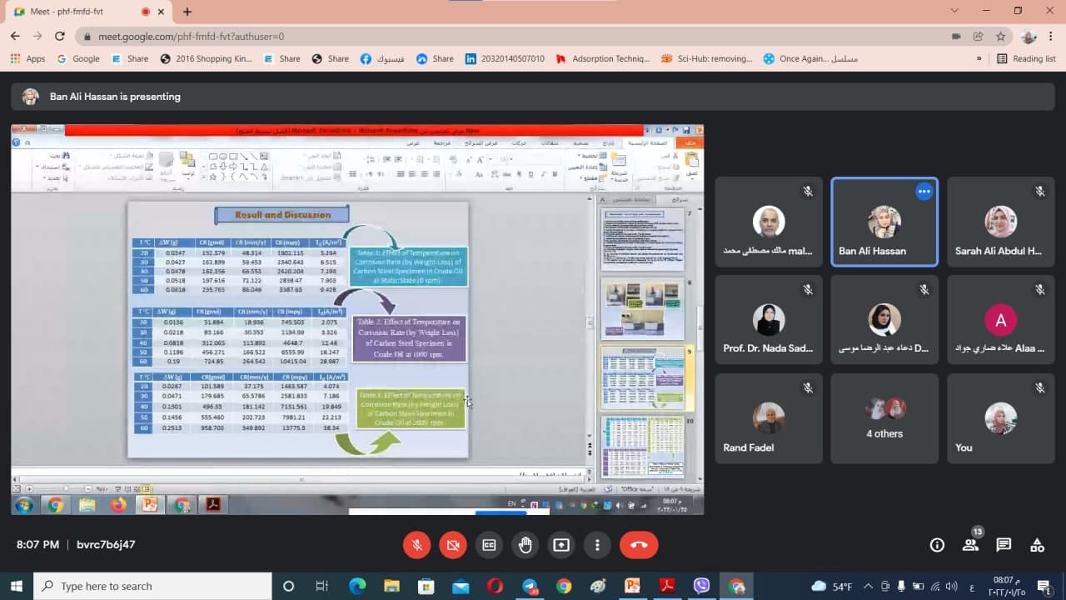Screen dimensions: 1066x600
Task: Open Telegram from taskbar
Action: pyautogui.click(x=530, y=586)
